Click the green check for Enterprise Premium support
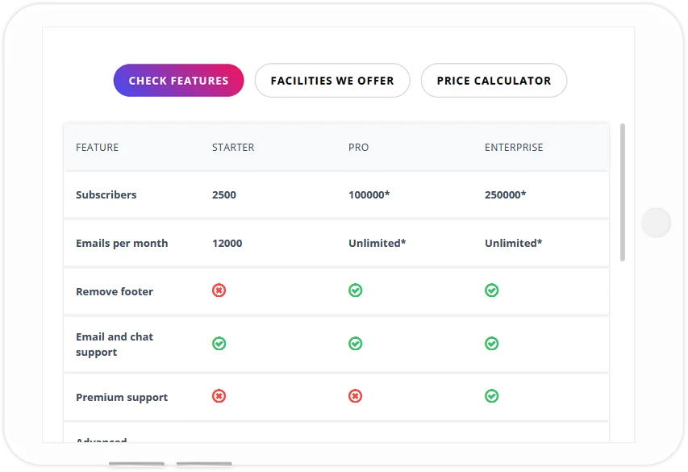 (x=491, y=396)
